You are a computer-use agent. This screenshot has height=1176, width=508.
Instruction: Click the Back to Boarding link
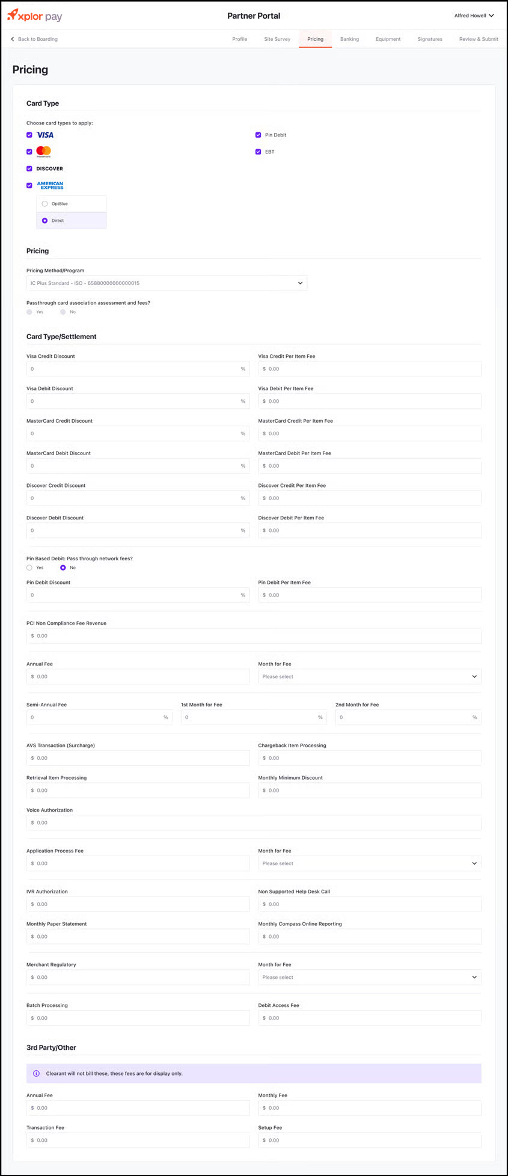37,39
